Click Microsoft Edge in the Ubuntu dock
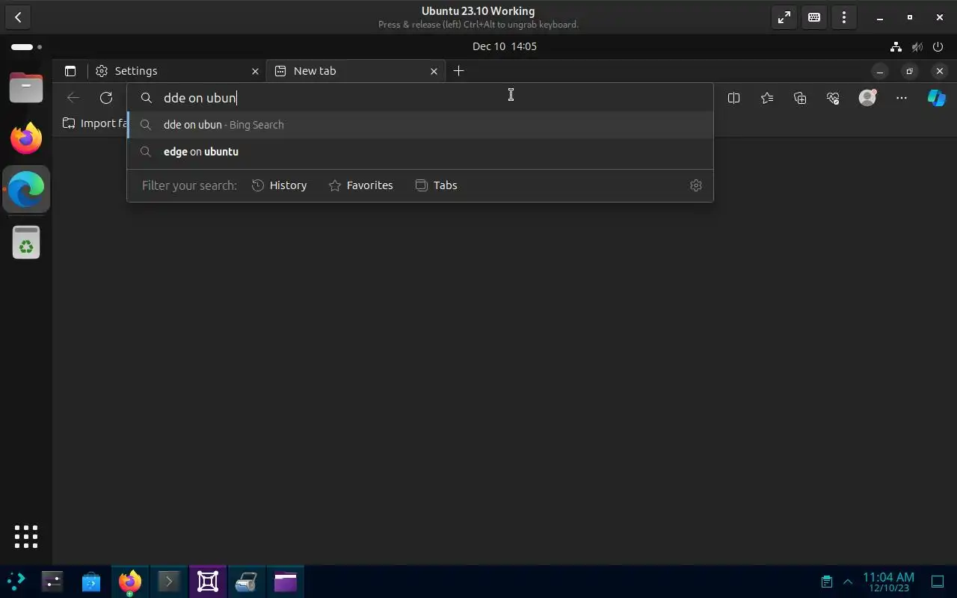Image resolution: width=957 pixels, height=598 pixels. (26, 189)
